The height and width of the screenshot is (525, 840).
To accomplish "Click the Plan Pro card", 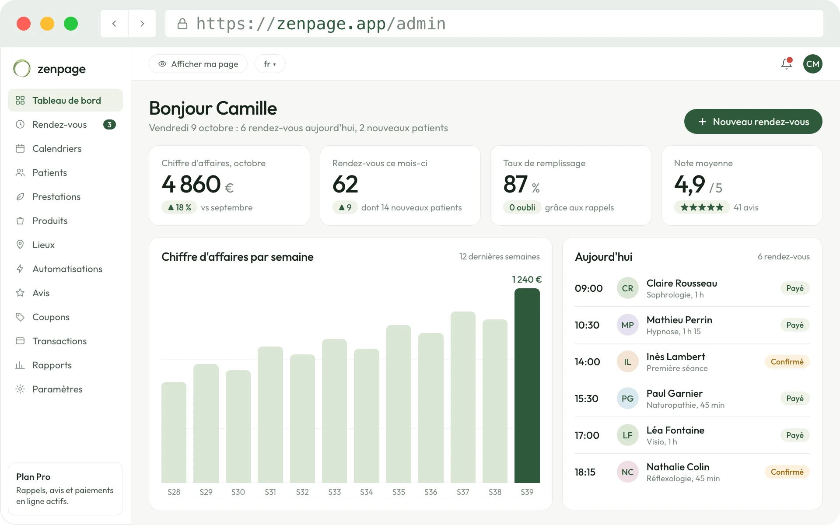I will (65, 489).
